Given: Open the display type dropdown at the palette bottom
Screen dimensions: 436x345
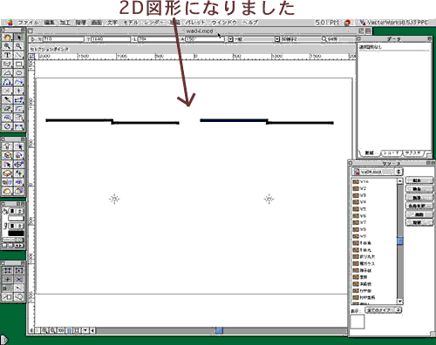Looking at the screenshot, I should click(384, 310).
